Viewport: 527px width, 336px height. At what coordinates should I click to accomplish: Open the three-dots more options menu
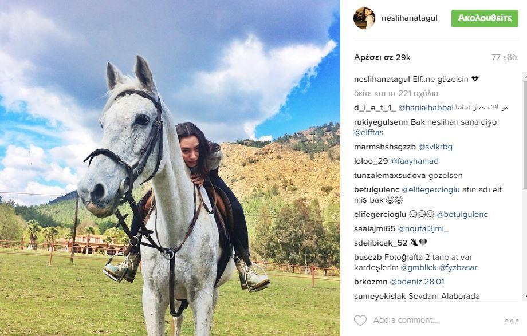click(512, 321)
